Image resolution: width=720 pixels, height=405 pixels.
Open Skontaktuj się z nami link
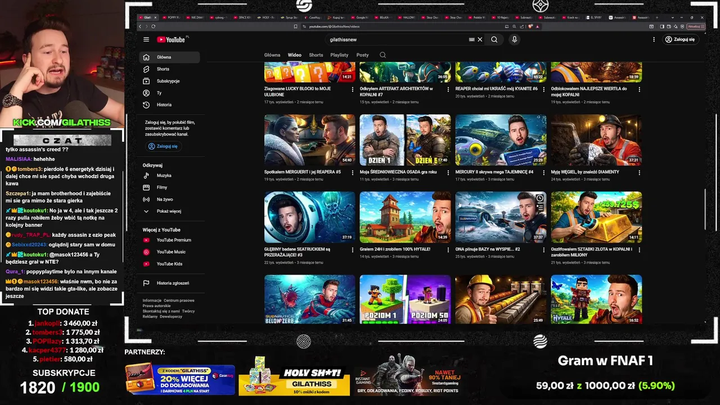(161, 311)
